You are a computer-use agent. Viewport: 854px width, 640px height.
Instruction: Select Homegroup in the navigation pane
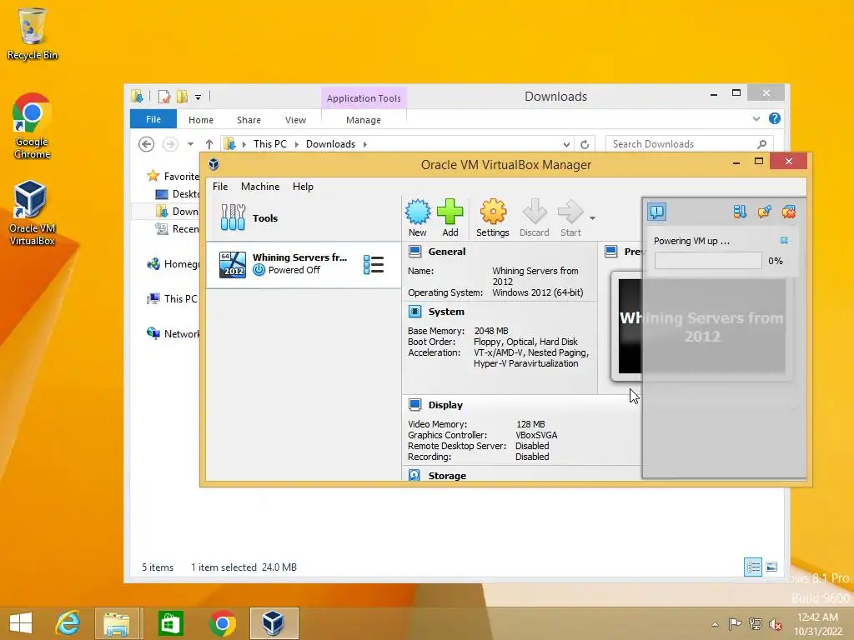pyautogui.click(x=173, y=264)
